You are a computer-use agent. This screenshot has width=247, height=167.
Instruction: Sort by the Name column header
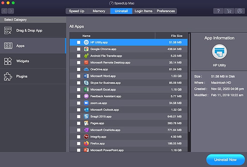point(112,36)
